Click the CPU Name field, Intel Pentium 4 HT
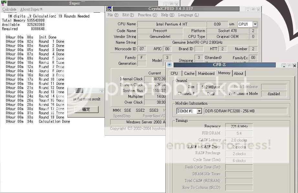Image resolution: width=298 pixels, height=193 pixels. [172, 24]
